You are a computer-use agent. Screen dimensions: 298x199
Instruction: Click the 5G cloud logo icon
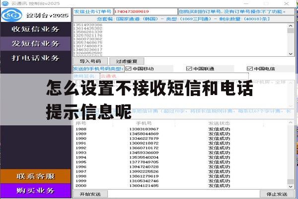(11, 15)
